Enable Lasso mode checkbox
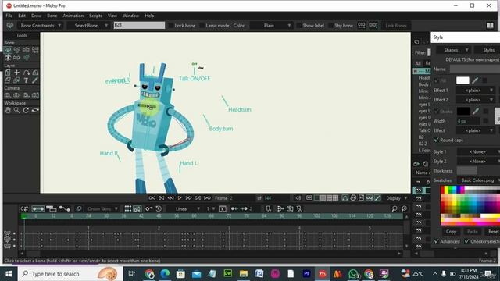The height and width of the screenshot is (281, 500). [202, 26]
